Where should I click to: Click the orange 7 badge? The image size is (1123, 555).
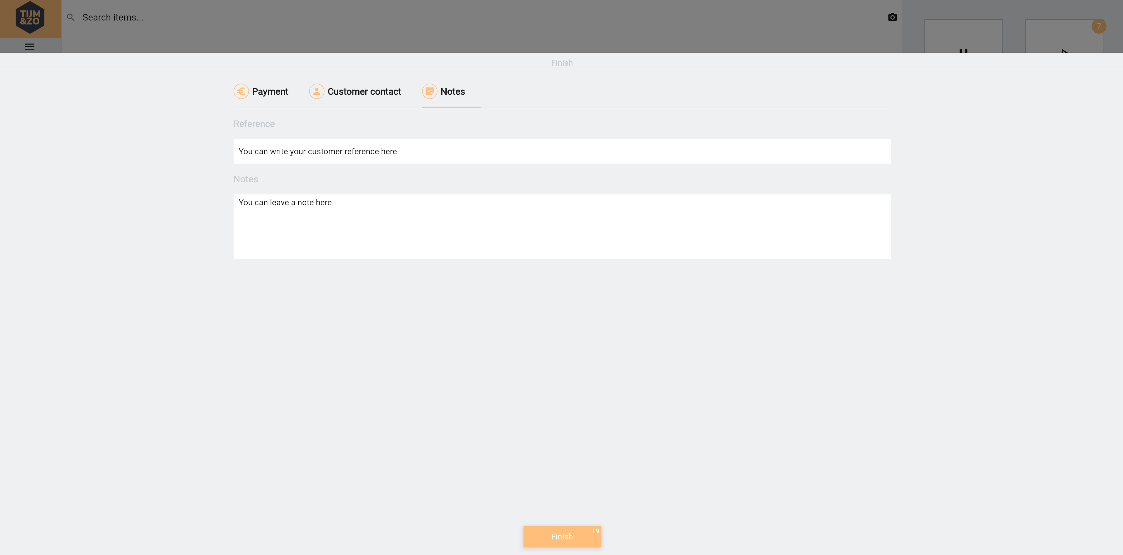click(1099, 26)
